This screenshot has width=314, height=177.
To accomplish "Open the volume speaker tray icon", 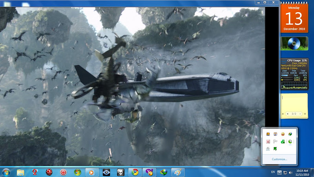I will tap(290, 172).
